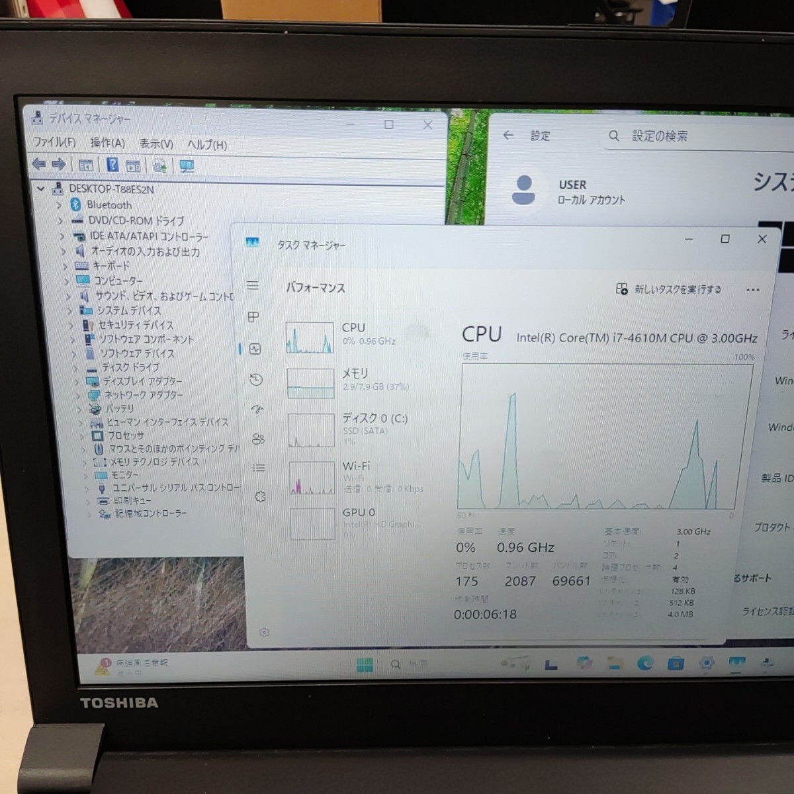Select ソフトウェア コンポーネント tree item

click(146, 339)
